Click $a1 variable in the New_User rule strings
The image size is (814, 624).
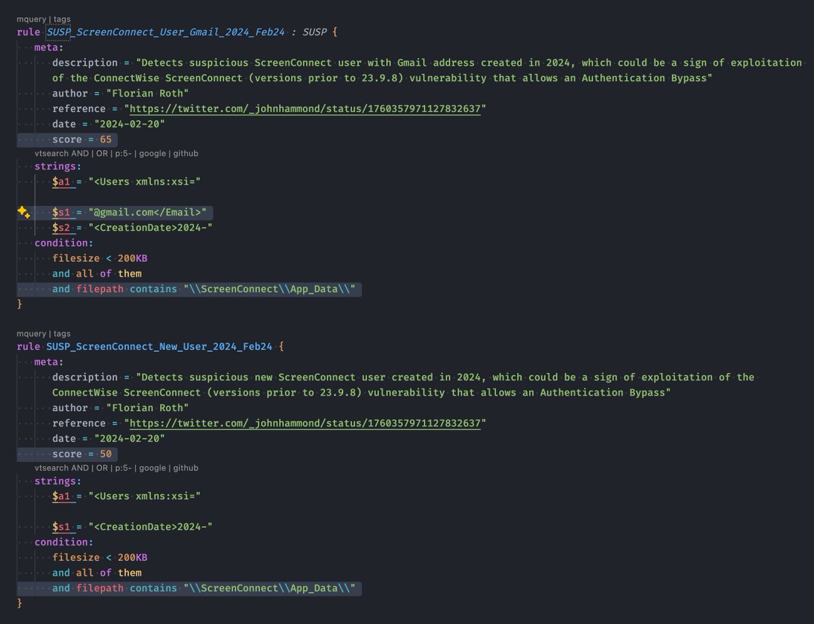coord(62,496)
